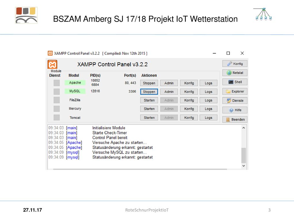This screenshot has height=220, width=294.
Task: Toggle the FileZilla service checkbox
Action: tap(57, 100)
